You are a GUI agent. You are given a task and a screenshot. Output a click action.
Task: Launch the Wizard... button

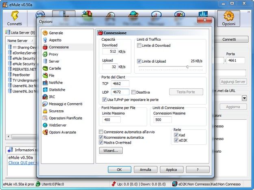[111, 151]
